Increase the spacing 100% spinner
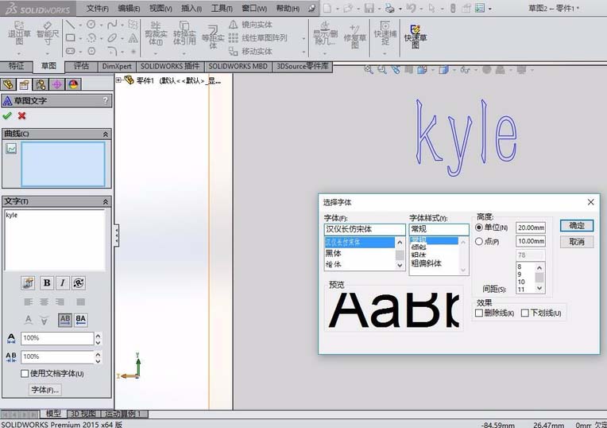 (98, 354)
